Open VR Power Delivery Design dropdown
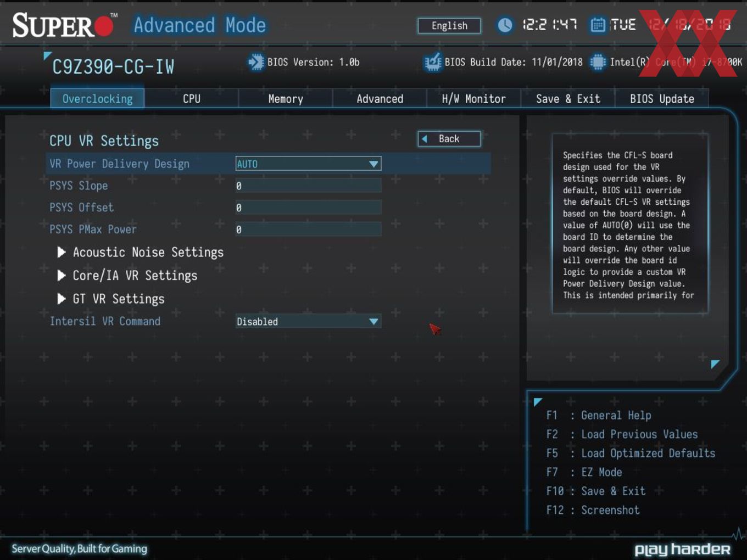This screenshot has height=560, width=747. pyautogui.click(x=308, y=164)
